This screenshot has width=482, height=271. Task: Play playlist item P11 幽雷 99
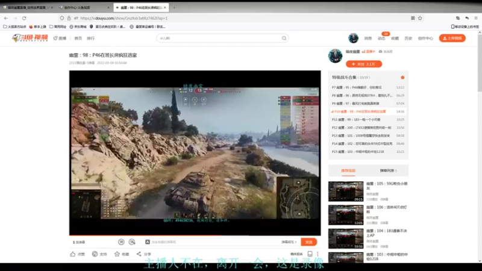368,119
